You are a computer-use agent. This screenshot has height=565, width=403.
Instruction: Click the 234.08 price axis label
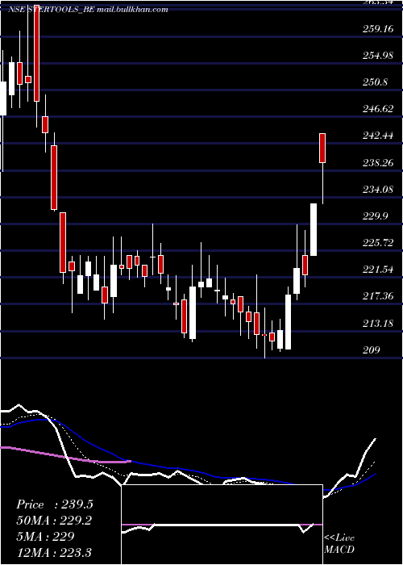point(378,189)
